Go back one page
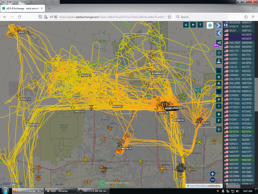The height and width of the screenshot is (194, 258). 5,17
